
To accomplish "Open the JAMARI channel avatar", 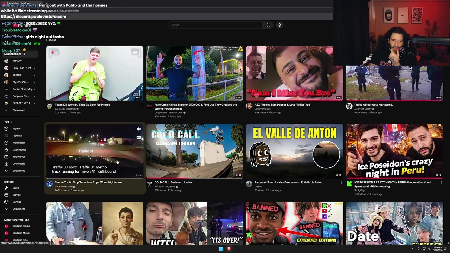I will pos(6,75).
